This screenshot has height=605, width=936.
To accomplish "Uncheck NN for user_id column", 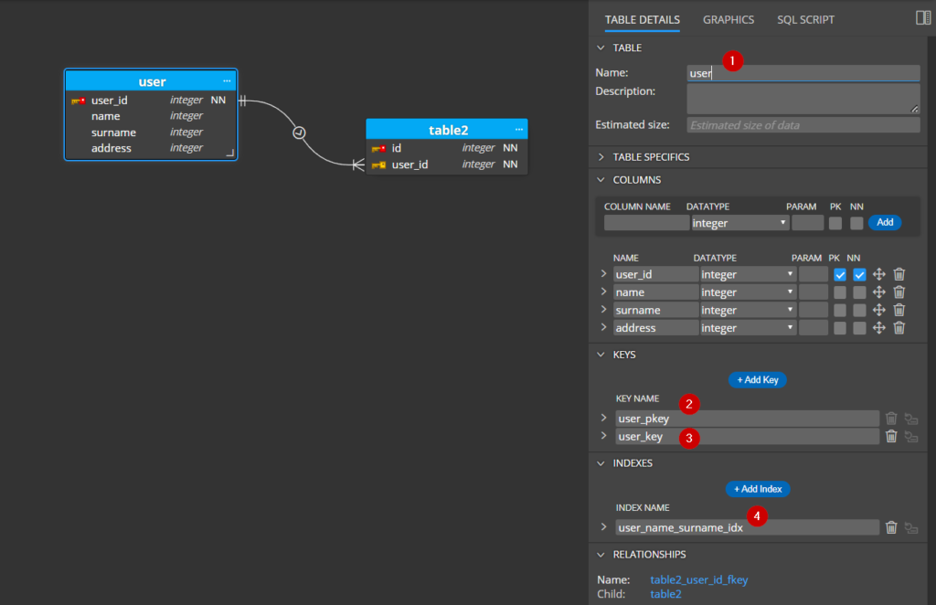I will point(859,275).
